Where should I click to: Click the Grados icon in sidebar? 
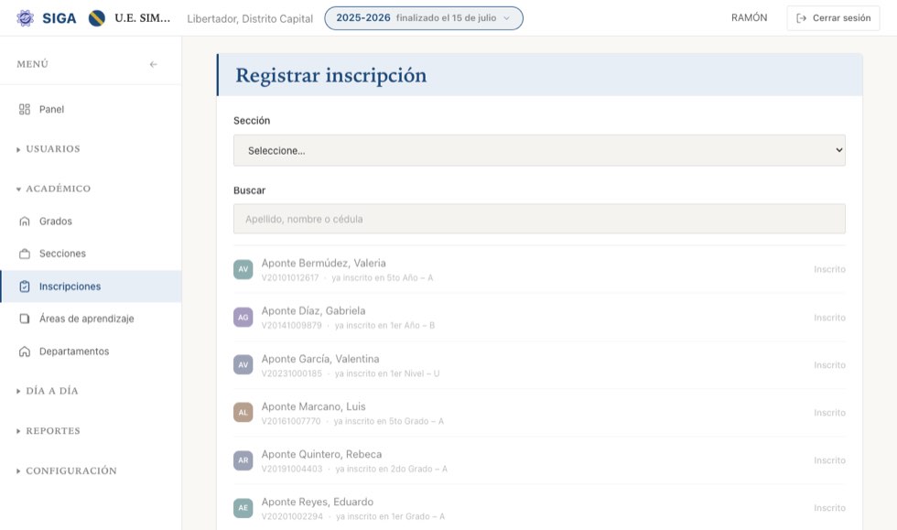[25, 221]
